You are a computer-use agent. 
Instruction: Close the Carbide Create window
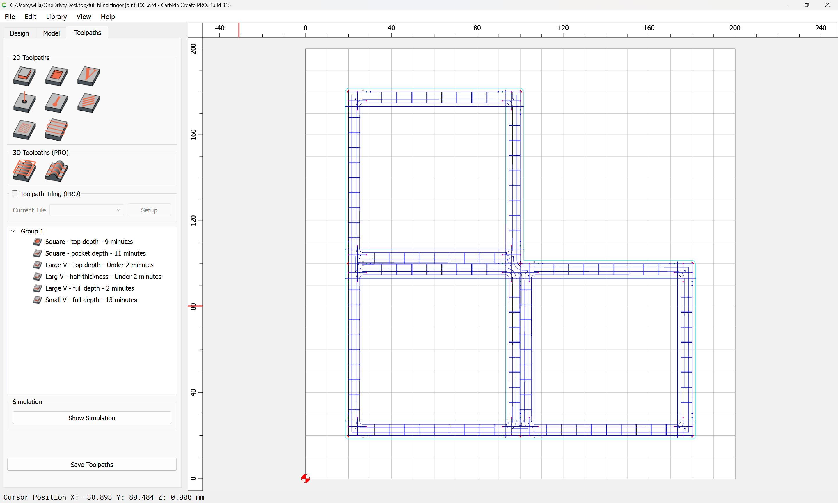[x=827, y=5]
